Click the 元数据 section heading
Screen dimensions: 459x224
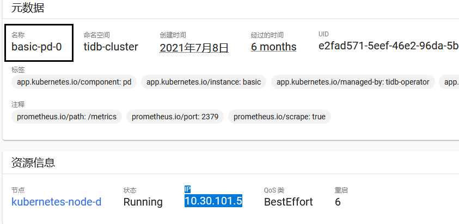pyautogui.click(x=28, y=8)
